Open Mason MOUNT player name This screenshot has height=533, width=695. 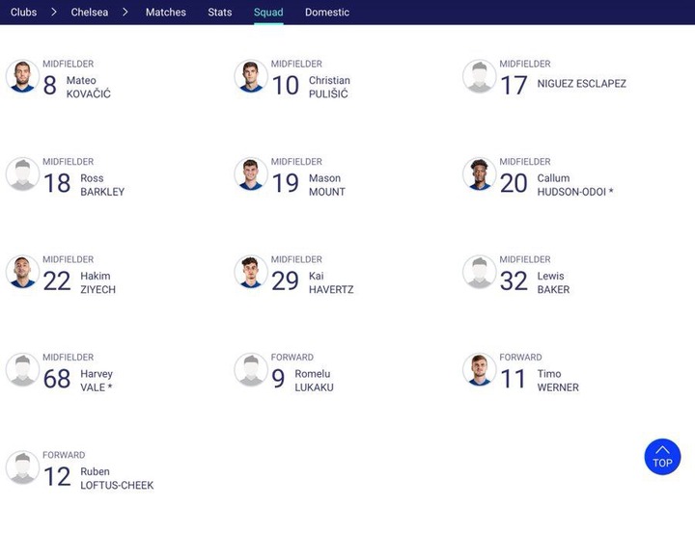tap(327, 185)
